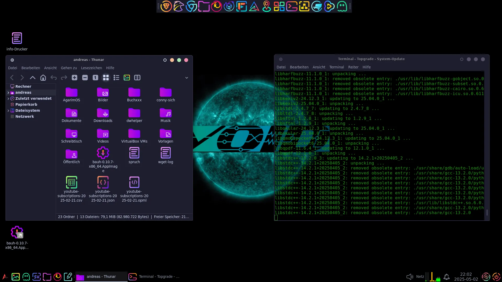The height and width of the screenshot is (282, 502).
Task: Click the image preview toolbar icon
Action: (127, 78)
